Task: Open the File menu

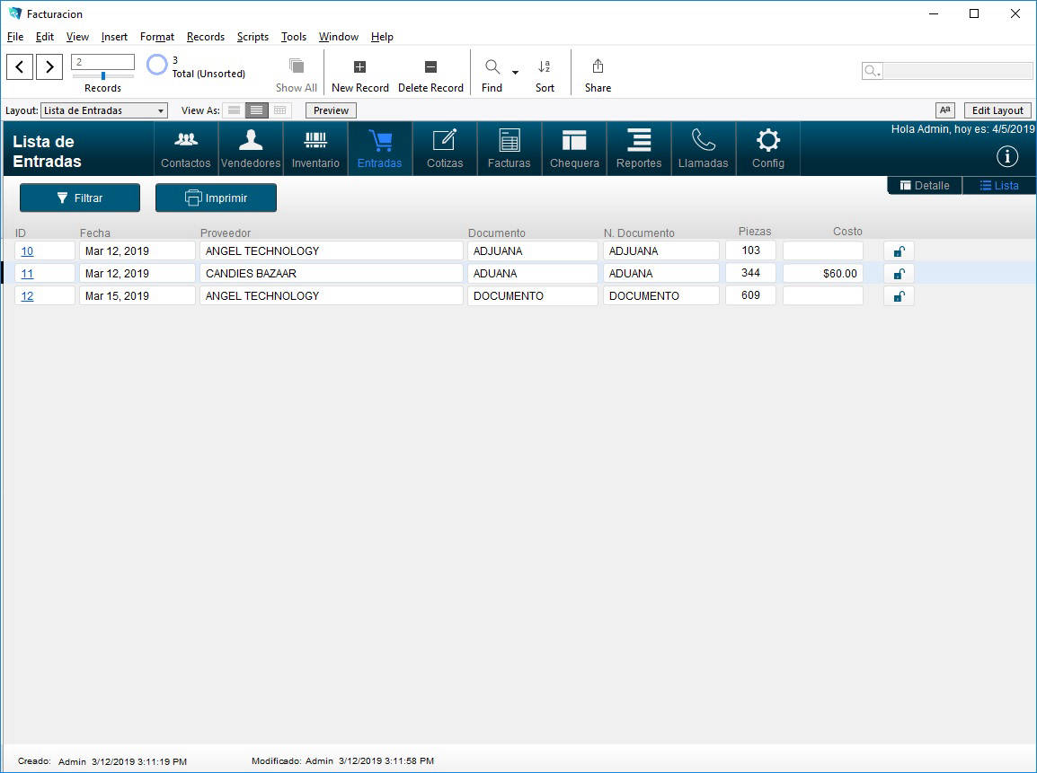Action: point(14,37)
